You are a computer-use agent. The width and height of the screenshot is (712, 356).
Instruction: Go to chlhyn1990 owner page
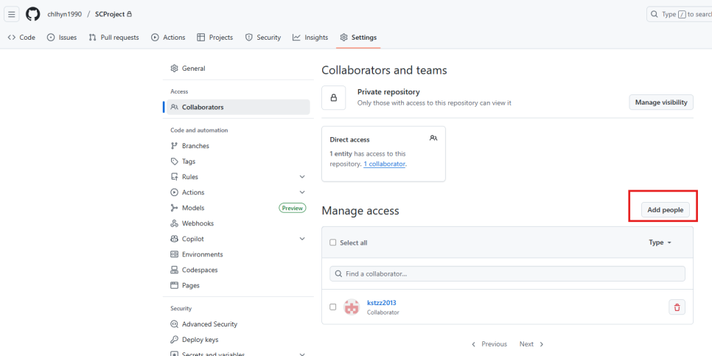pyautogui.click(x=64, y=14)
